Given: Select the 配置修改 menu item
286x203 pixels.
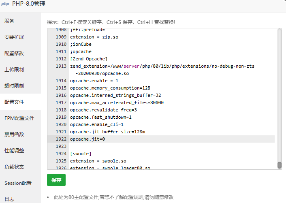Looking at the screenshot, I should 14,53.
